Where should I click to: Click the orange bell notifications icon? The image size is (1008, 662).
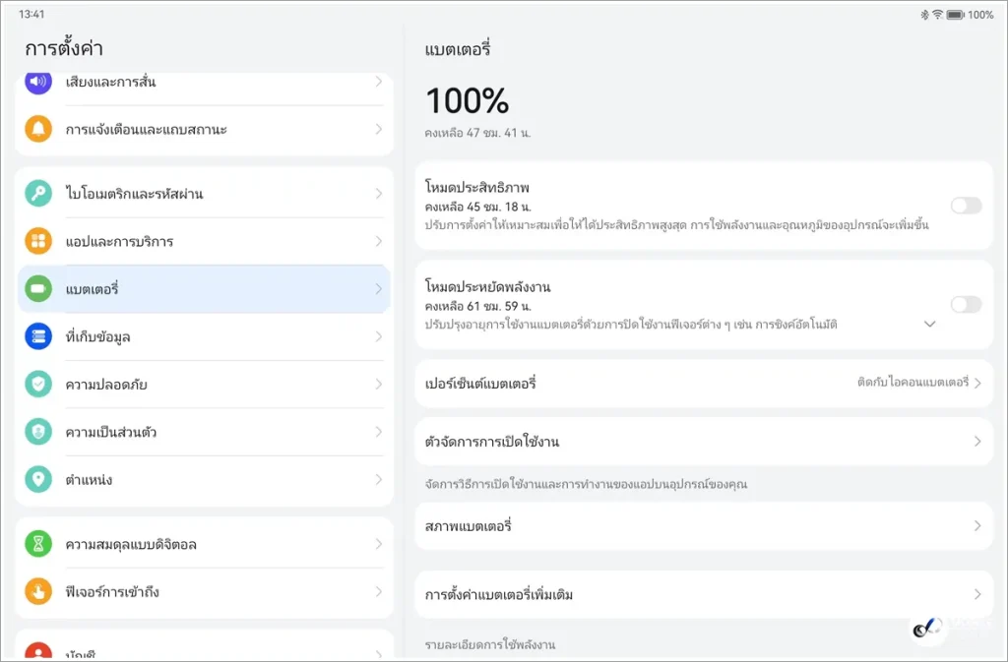tap(38, 130)
